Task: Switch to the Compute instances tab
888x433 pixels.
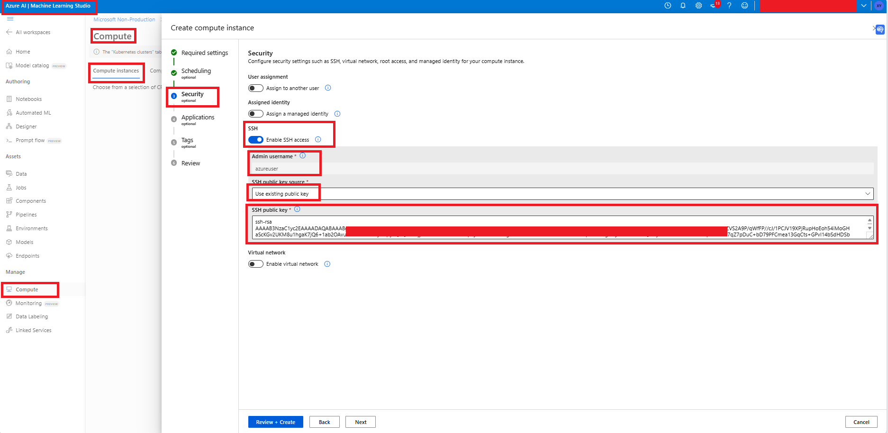Action: coord(116,70)
